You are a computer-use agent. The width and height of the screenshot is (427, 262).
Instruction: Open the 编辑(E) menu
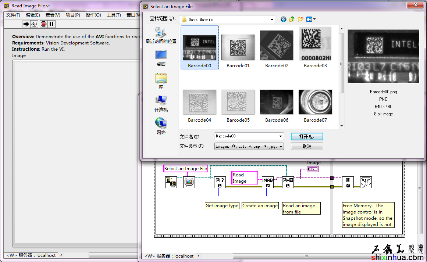pos(33,15)
